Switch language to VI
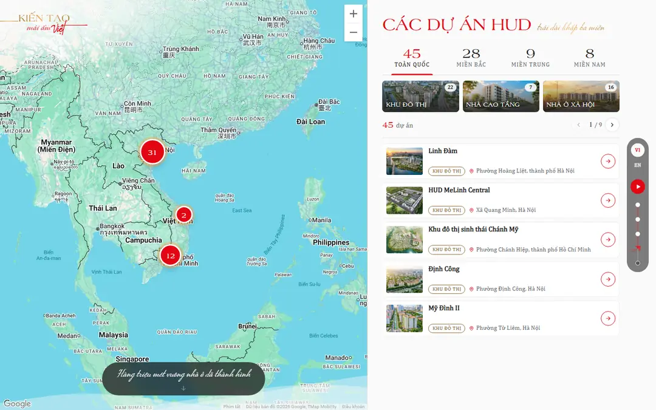This screenshot has height=410, width=656. click(x=638, y=150)
